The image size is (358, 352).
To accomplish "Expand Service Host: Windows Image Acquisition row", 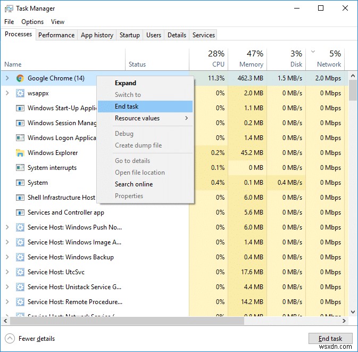I will click(7, 242).
